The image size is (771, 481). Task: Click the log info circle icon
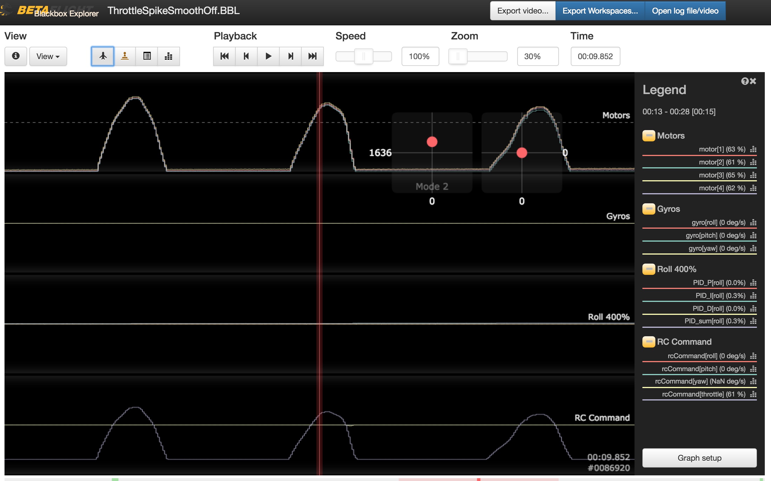pyautogui.click(x=16, y=56)
